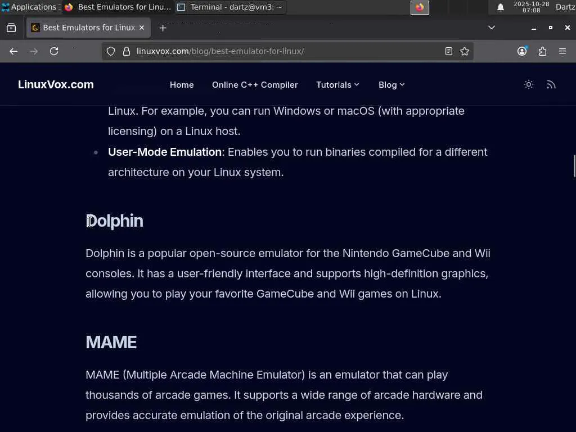Select the Firefox taskbar window entry
The width and height of the screenshot is (576, 432).
pyautogui.click(x=118, y=7)
